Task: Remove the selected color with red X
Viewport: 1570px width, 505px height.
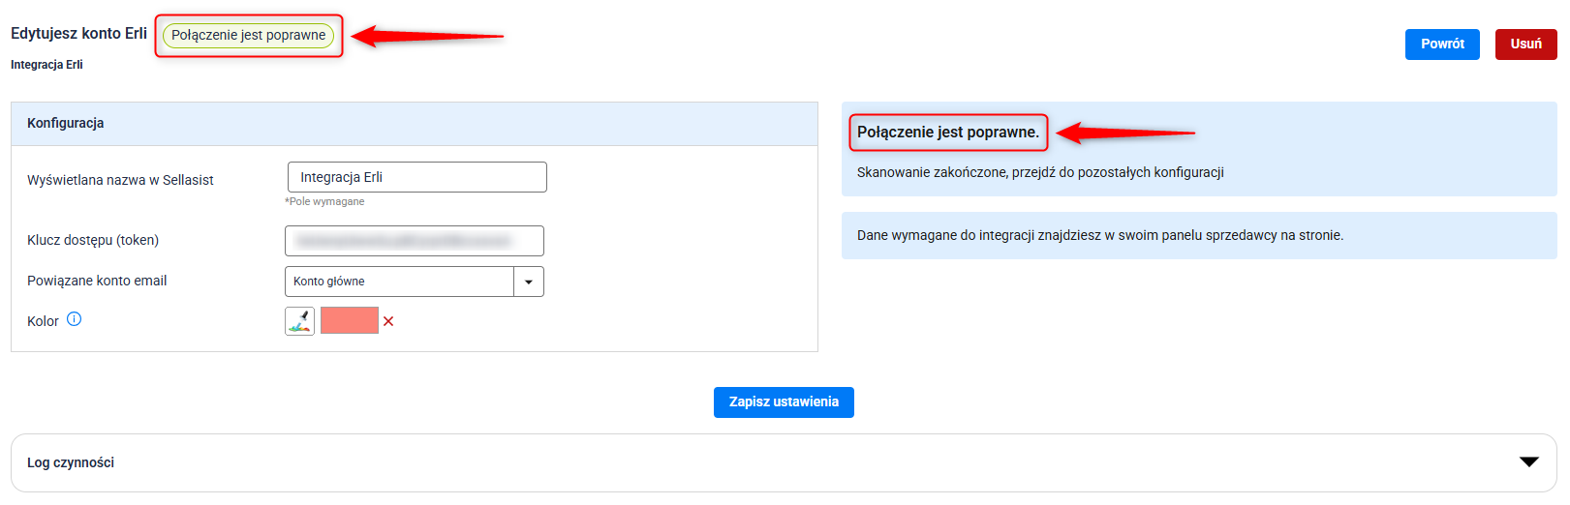Action: click(388, 321)
